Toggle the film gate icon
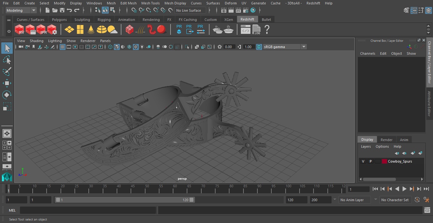The width and height of the screenshot is (433, 223). click(69, 47)
